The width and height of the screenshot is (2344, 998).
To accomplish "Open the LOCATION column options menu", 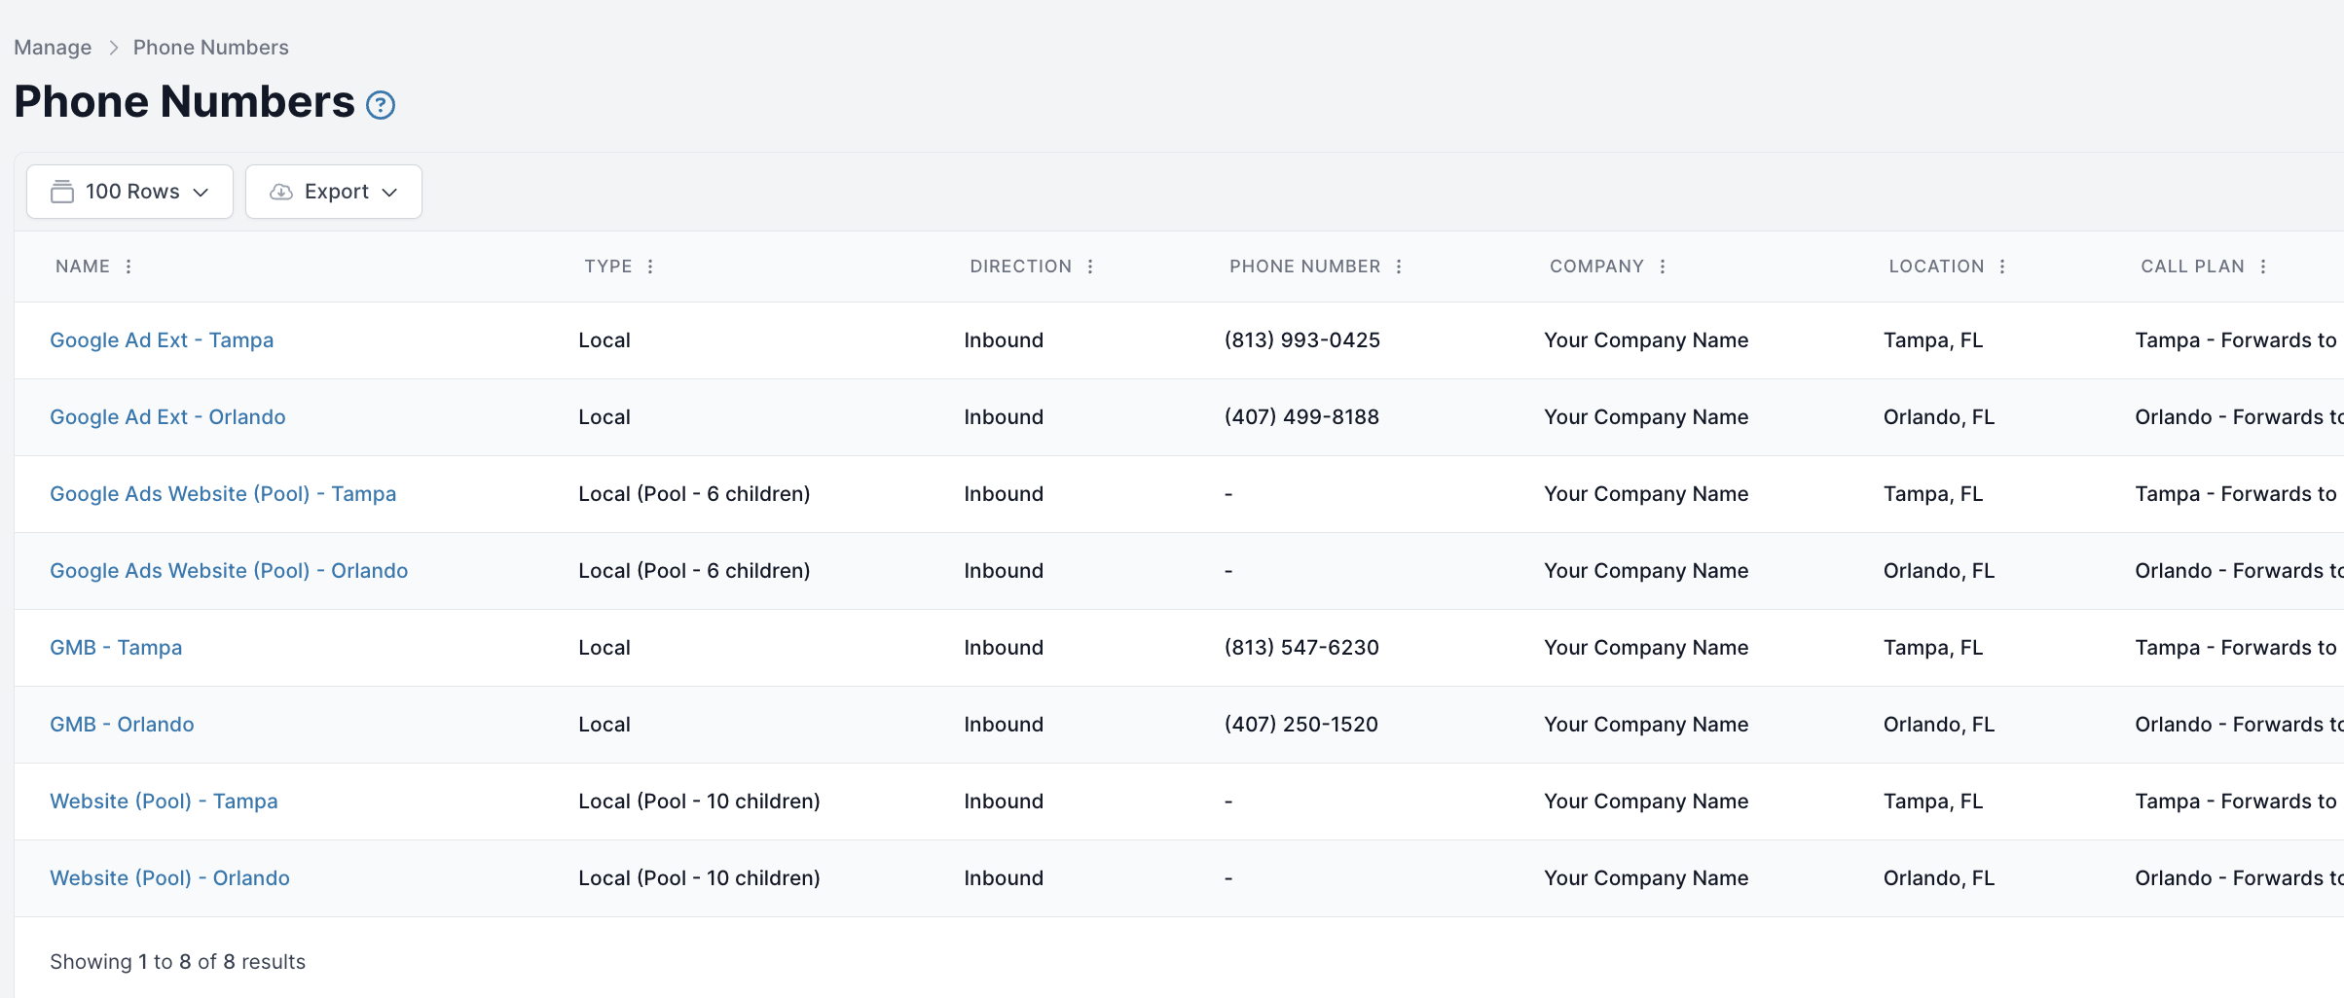I will 2002,266.
